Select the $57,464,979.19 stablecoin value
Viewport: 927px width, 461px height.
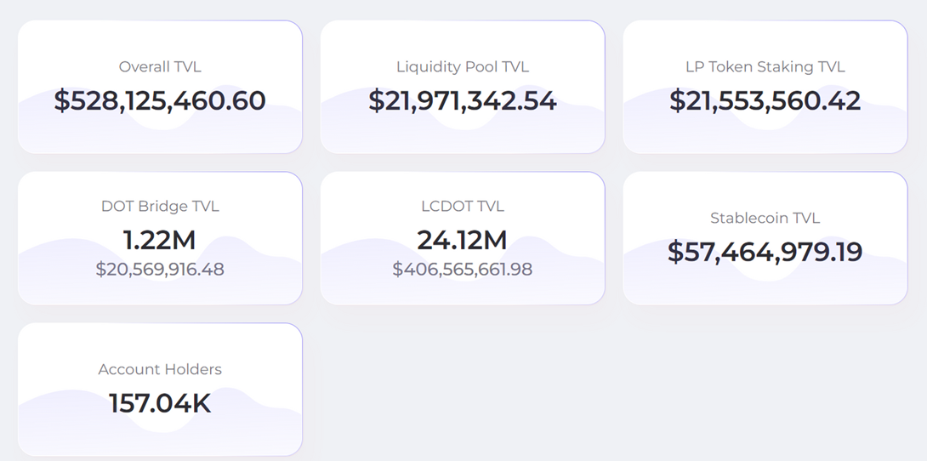click(765, 252)
